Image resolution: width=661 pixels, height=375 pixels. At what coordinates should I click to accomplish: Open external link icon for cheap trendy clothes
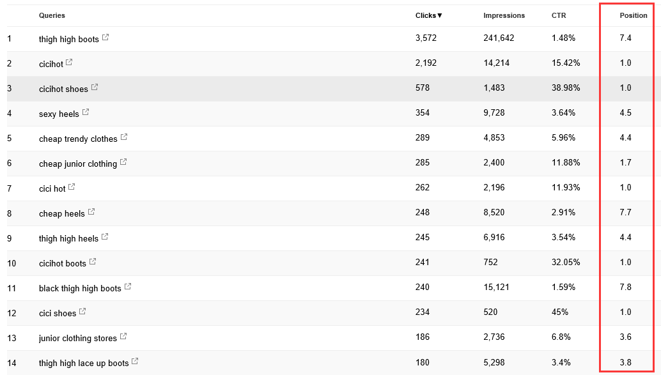pyautogui.click(x=124, y=137)
